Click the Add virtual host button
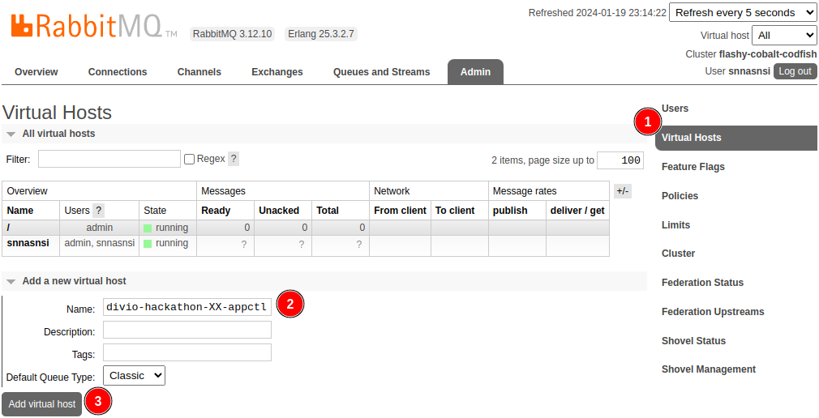Viewport: 819px width, 418px height. point(42,404)
